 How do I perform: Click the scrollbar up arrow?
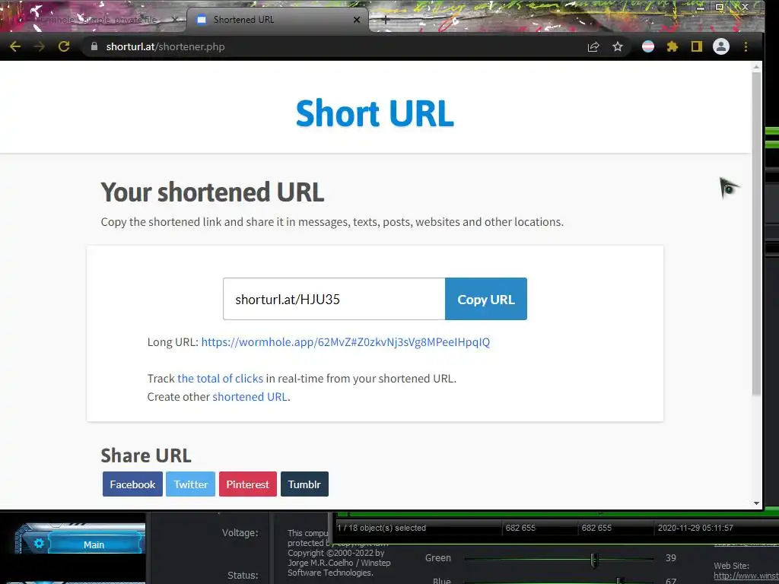(756, 67)
